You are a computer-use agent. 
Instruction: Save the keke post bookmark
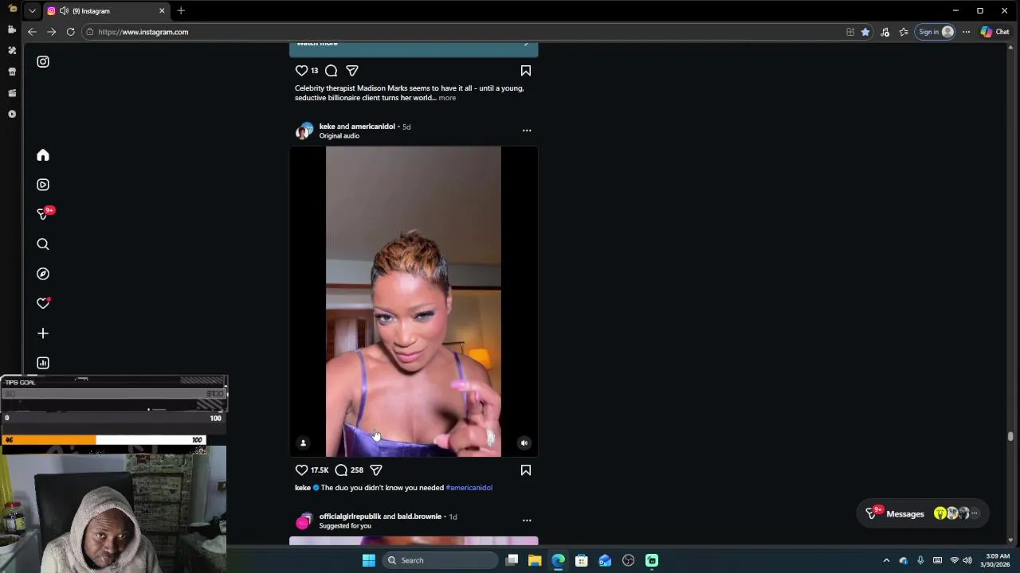tap(526, 470)
